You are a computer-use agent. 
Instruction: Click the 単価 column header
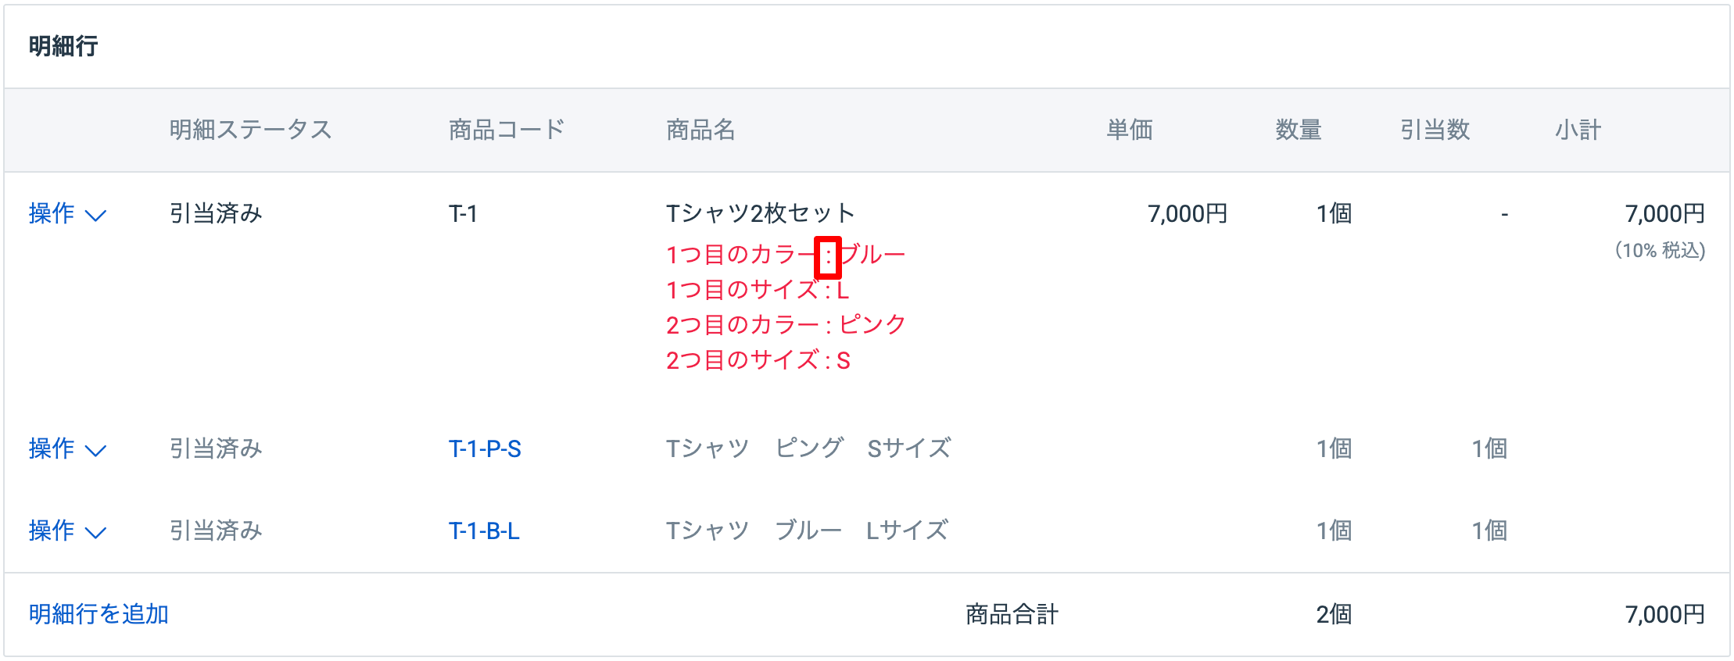tap(1129, 130)
